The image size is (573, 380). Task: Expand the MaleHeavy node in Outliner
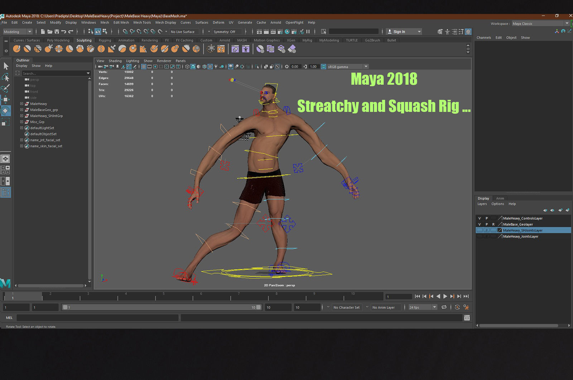pyautogui.click(x=21, y=104)
